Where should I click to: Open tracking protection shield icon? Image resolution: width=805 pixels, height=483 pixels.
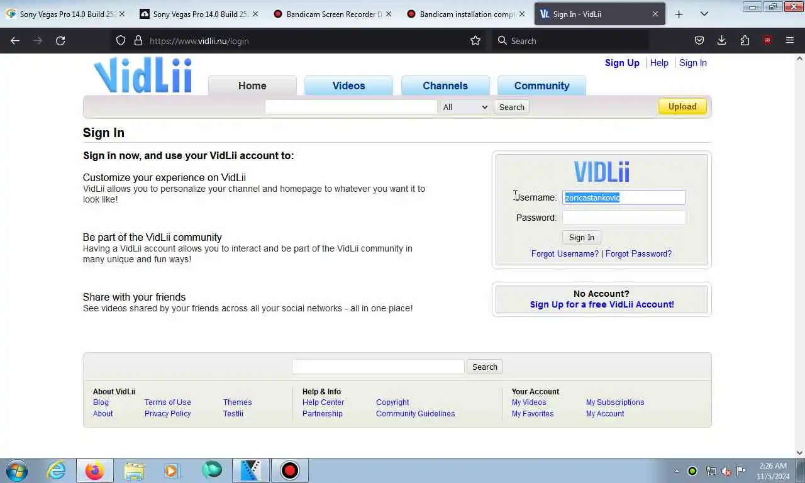pyautogui.click(x=121, y=40)
